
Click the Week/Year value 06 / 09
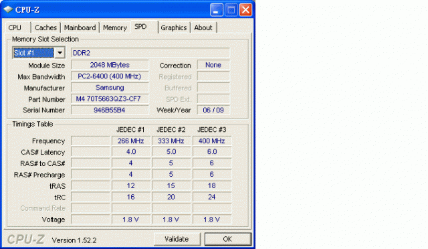click(213, 110)
